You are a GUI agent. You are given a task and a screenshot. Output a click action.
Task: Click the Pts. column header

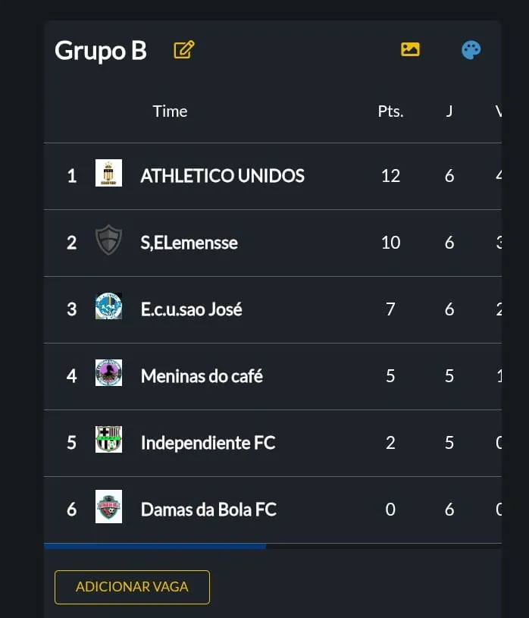(x=390, y=111)
